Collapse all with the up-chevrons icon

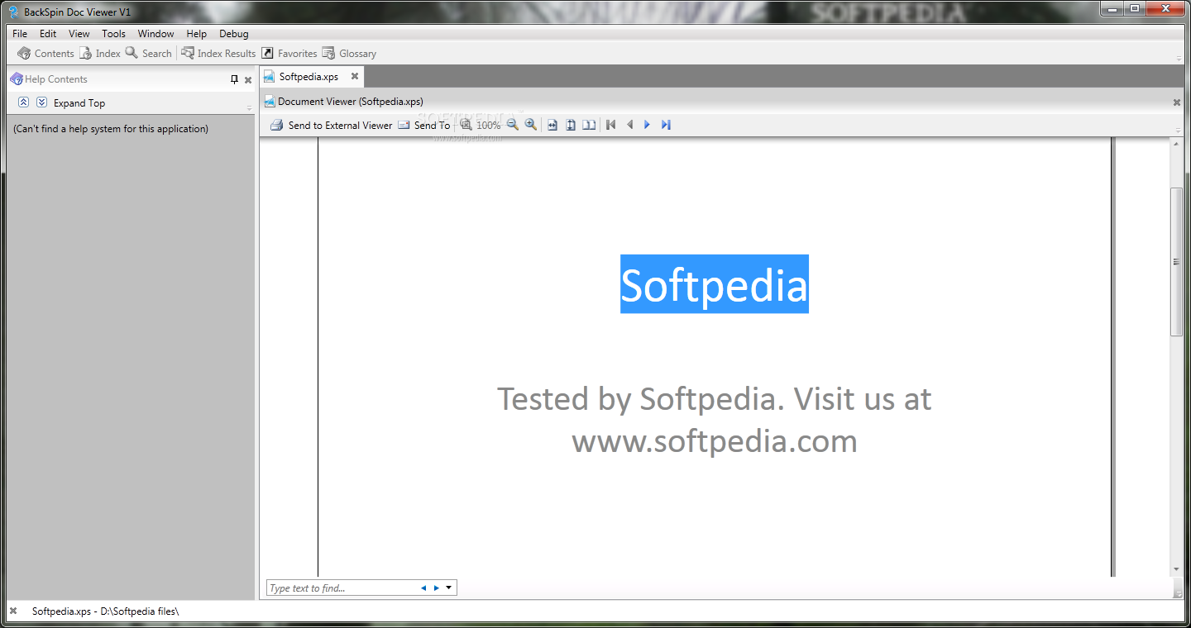23,102
